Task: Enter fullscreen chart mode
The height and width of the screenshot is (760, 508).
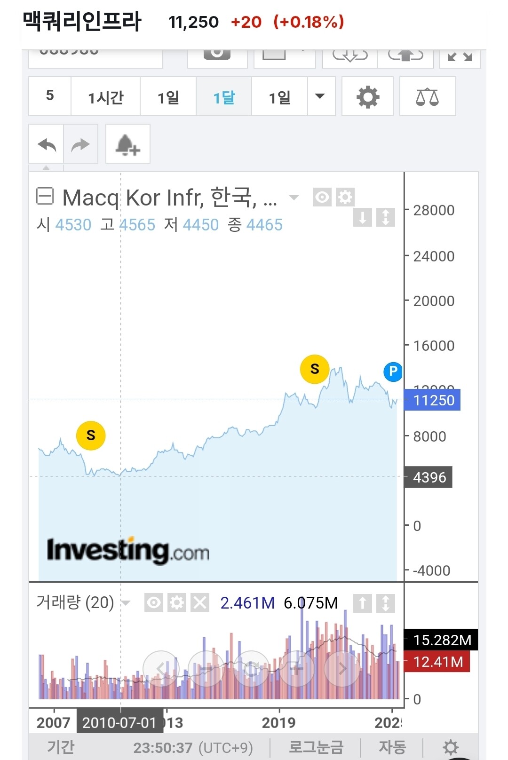Action: pos(460,57)
